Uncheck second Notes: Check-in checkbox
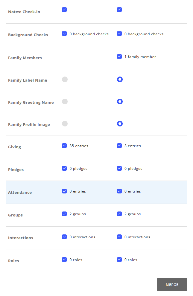This screenshot has width=193, height=296. click(119, 10)
